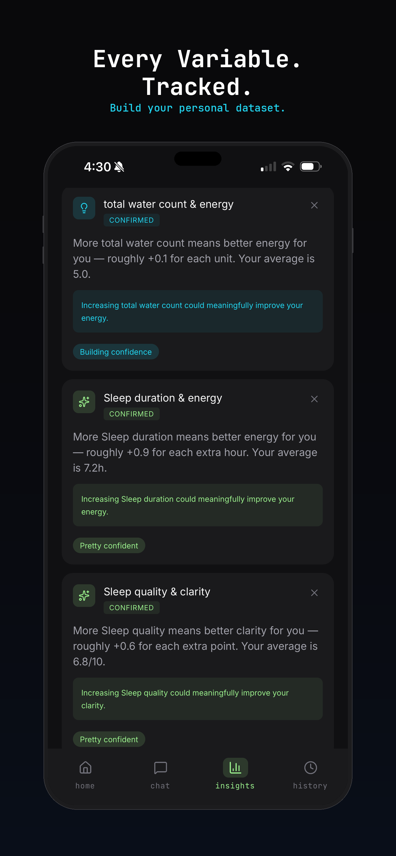This screenshot has width=396, height=856.
Task: Tap the Wi-Fi icon in the status bar
Action: point(288,166)
